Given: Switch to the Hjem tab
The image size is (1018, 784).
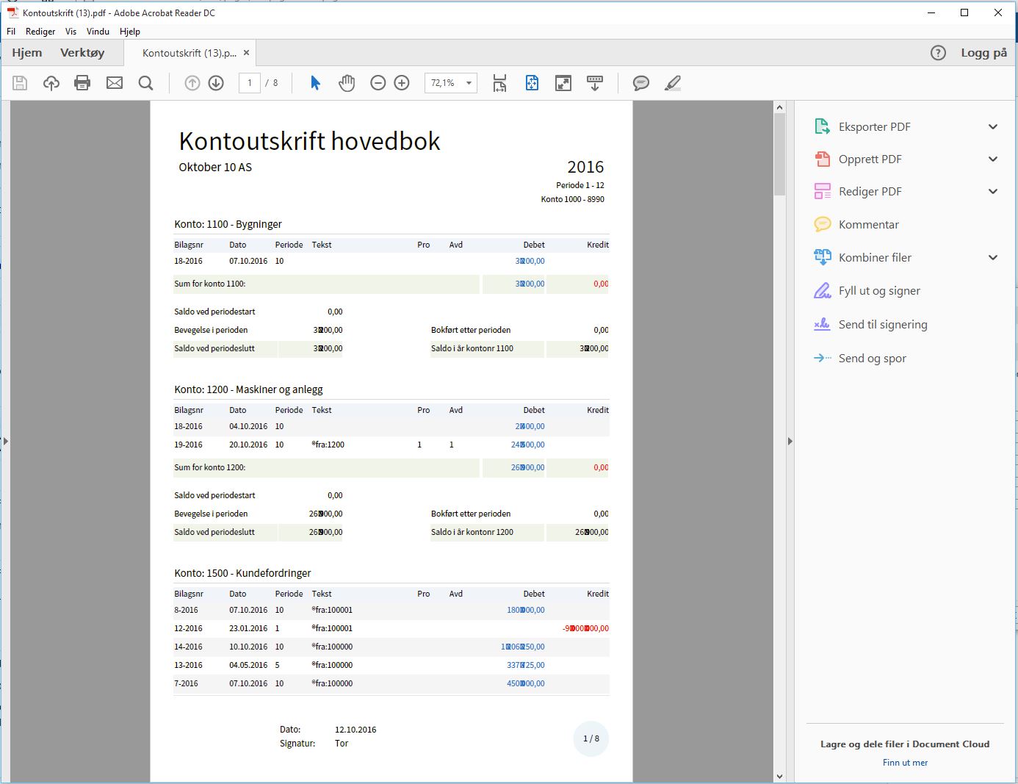Looking at the screenshot, I should click(27, 53).
